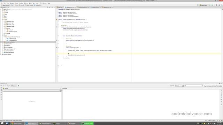Switch to the MainActivity.java editor tab
Image resolution: width=223 pixels, height=125 pixels.
(95, 7)
